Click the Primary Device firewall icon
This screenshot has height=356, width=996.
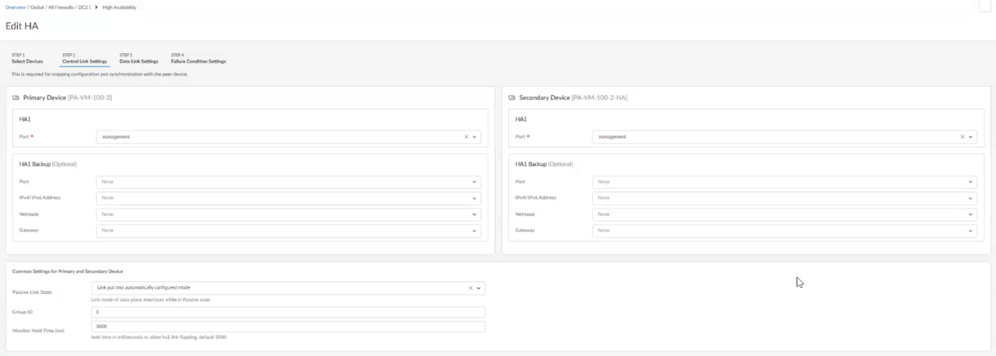click(16, 98)
